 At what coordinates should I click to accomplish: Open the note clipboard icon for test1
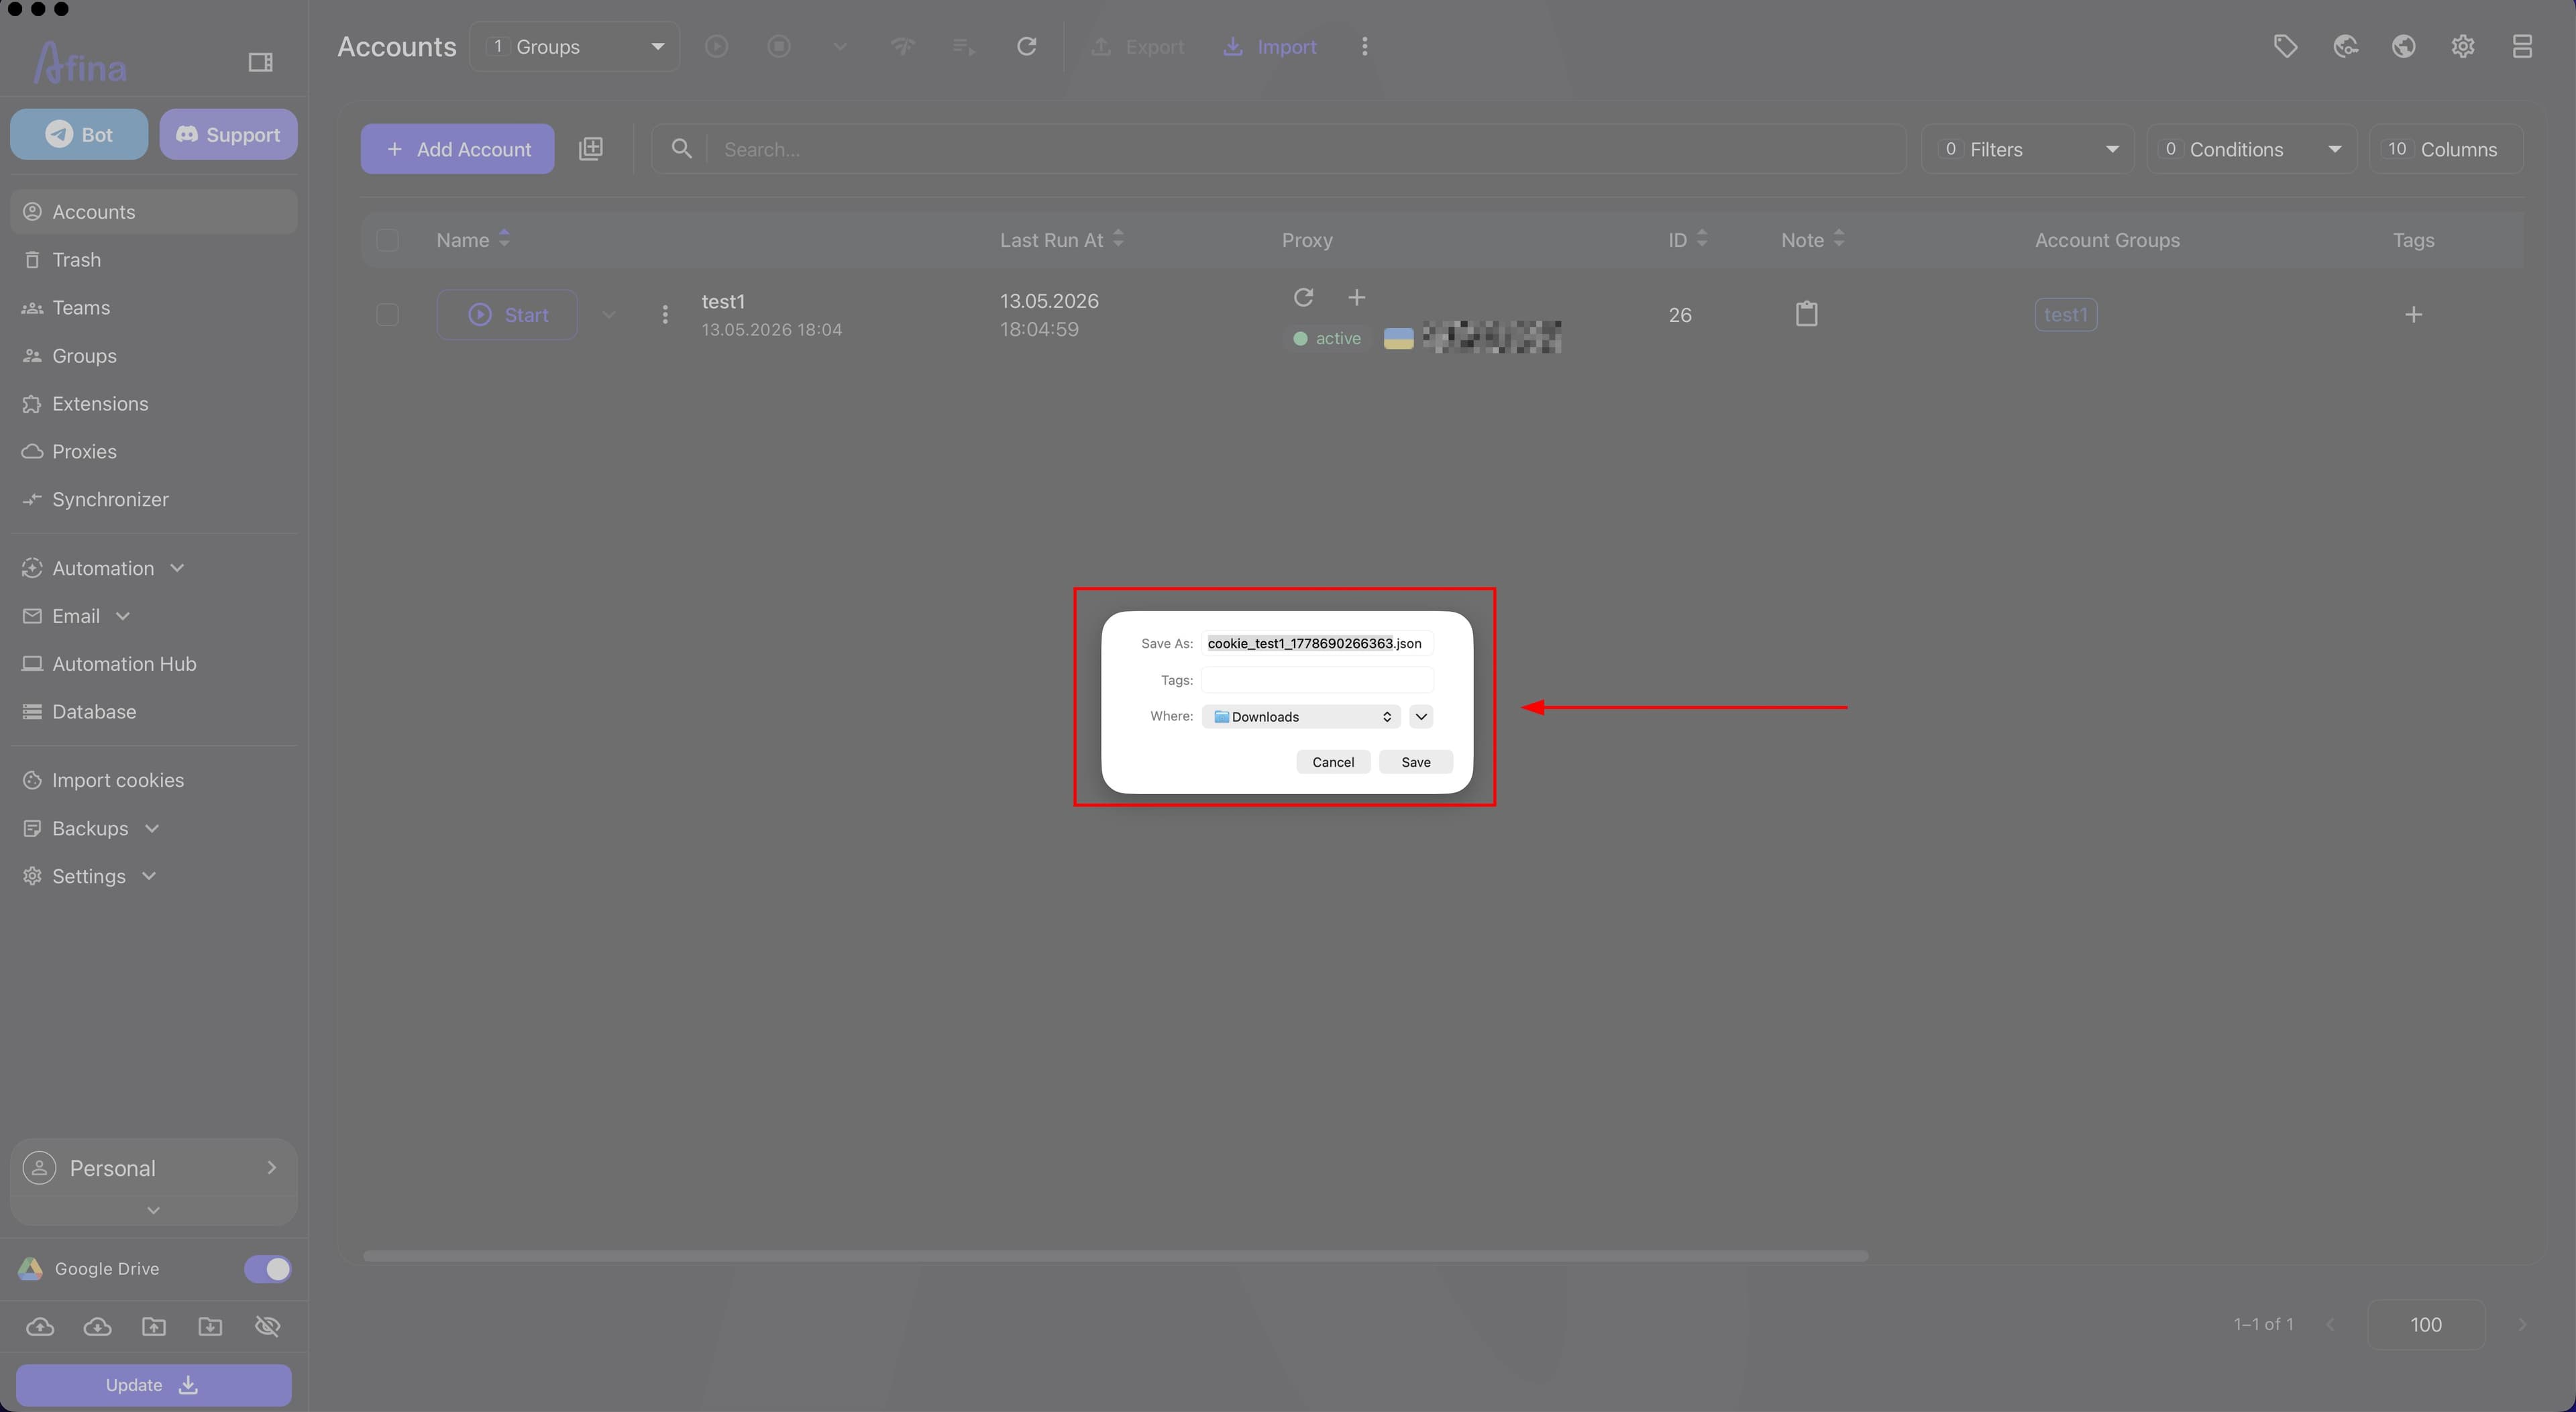(x=1806, y=314)
